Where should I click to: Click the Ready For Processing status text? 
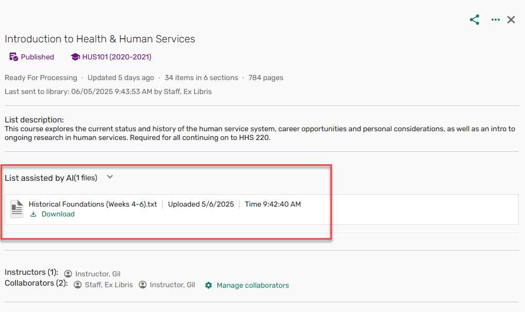pos(41,78)
